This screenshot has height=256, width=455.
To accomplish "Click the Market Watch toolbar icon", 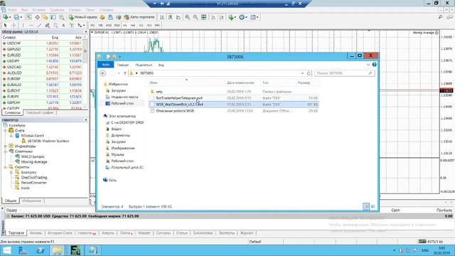I will pyautogui.click(x=28, y=17).
